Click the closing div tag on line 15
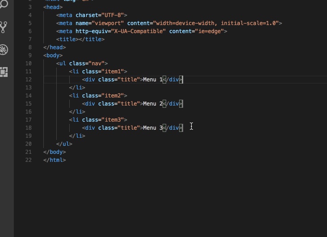327x237 pixels. tap(172, 104)
